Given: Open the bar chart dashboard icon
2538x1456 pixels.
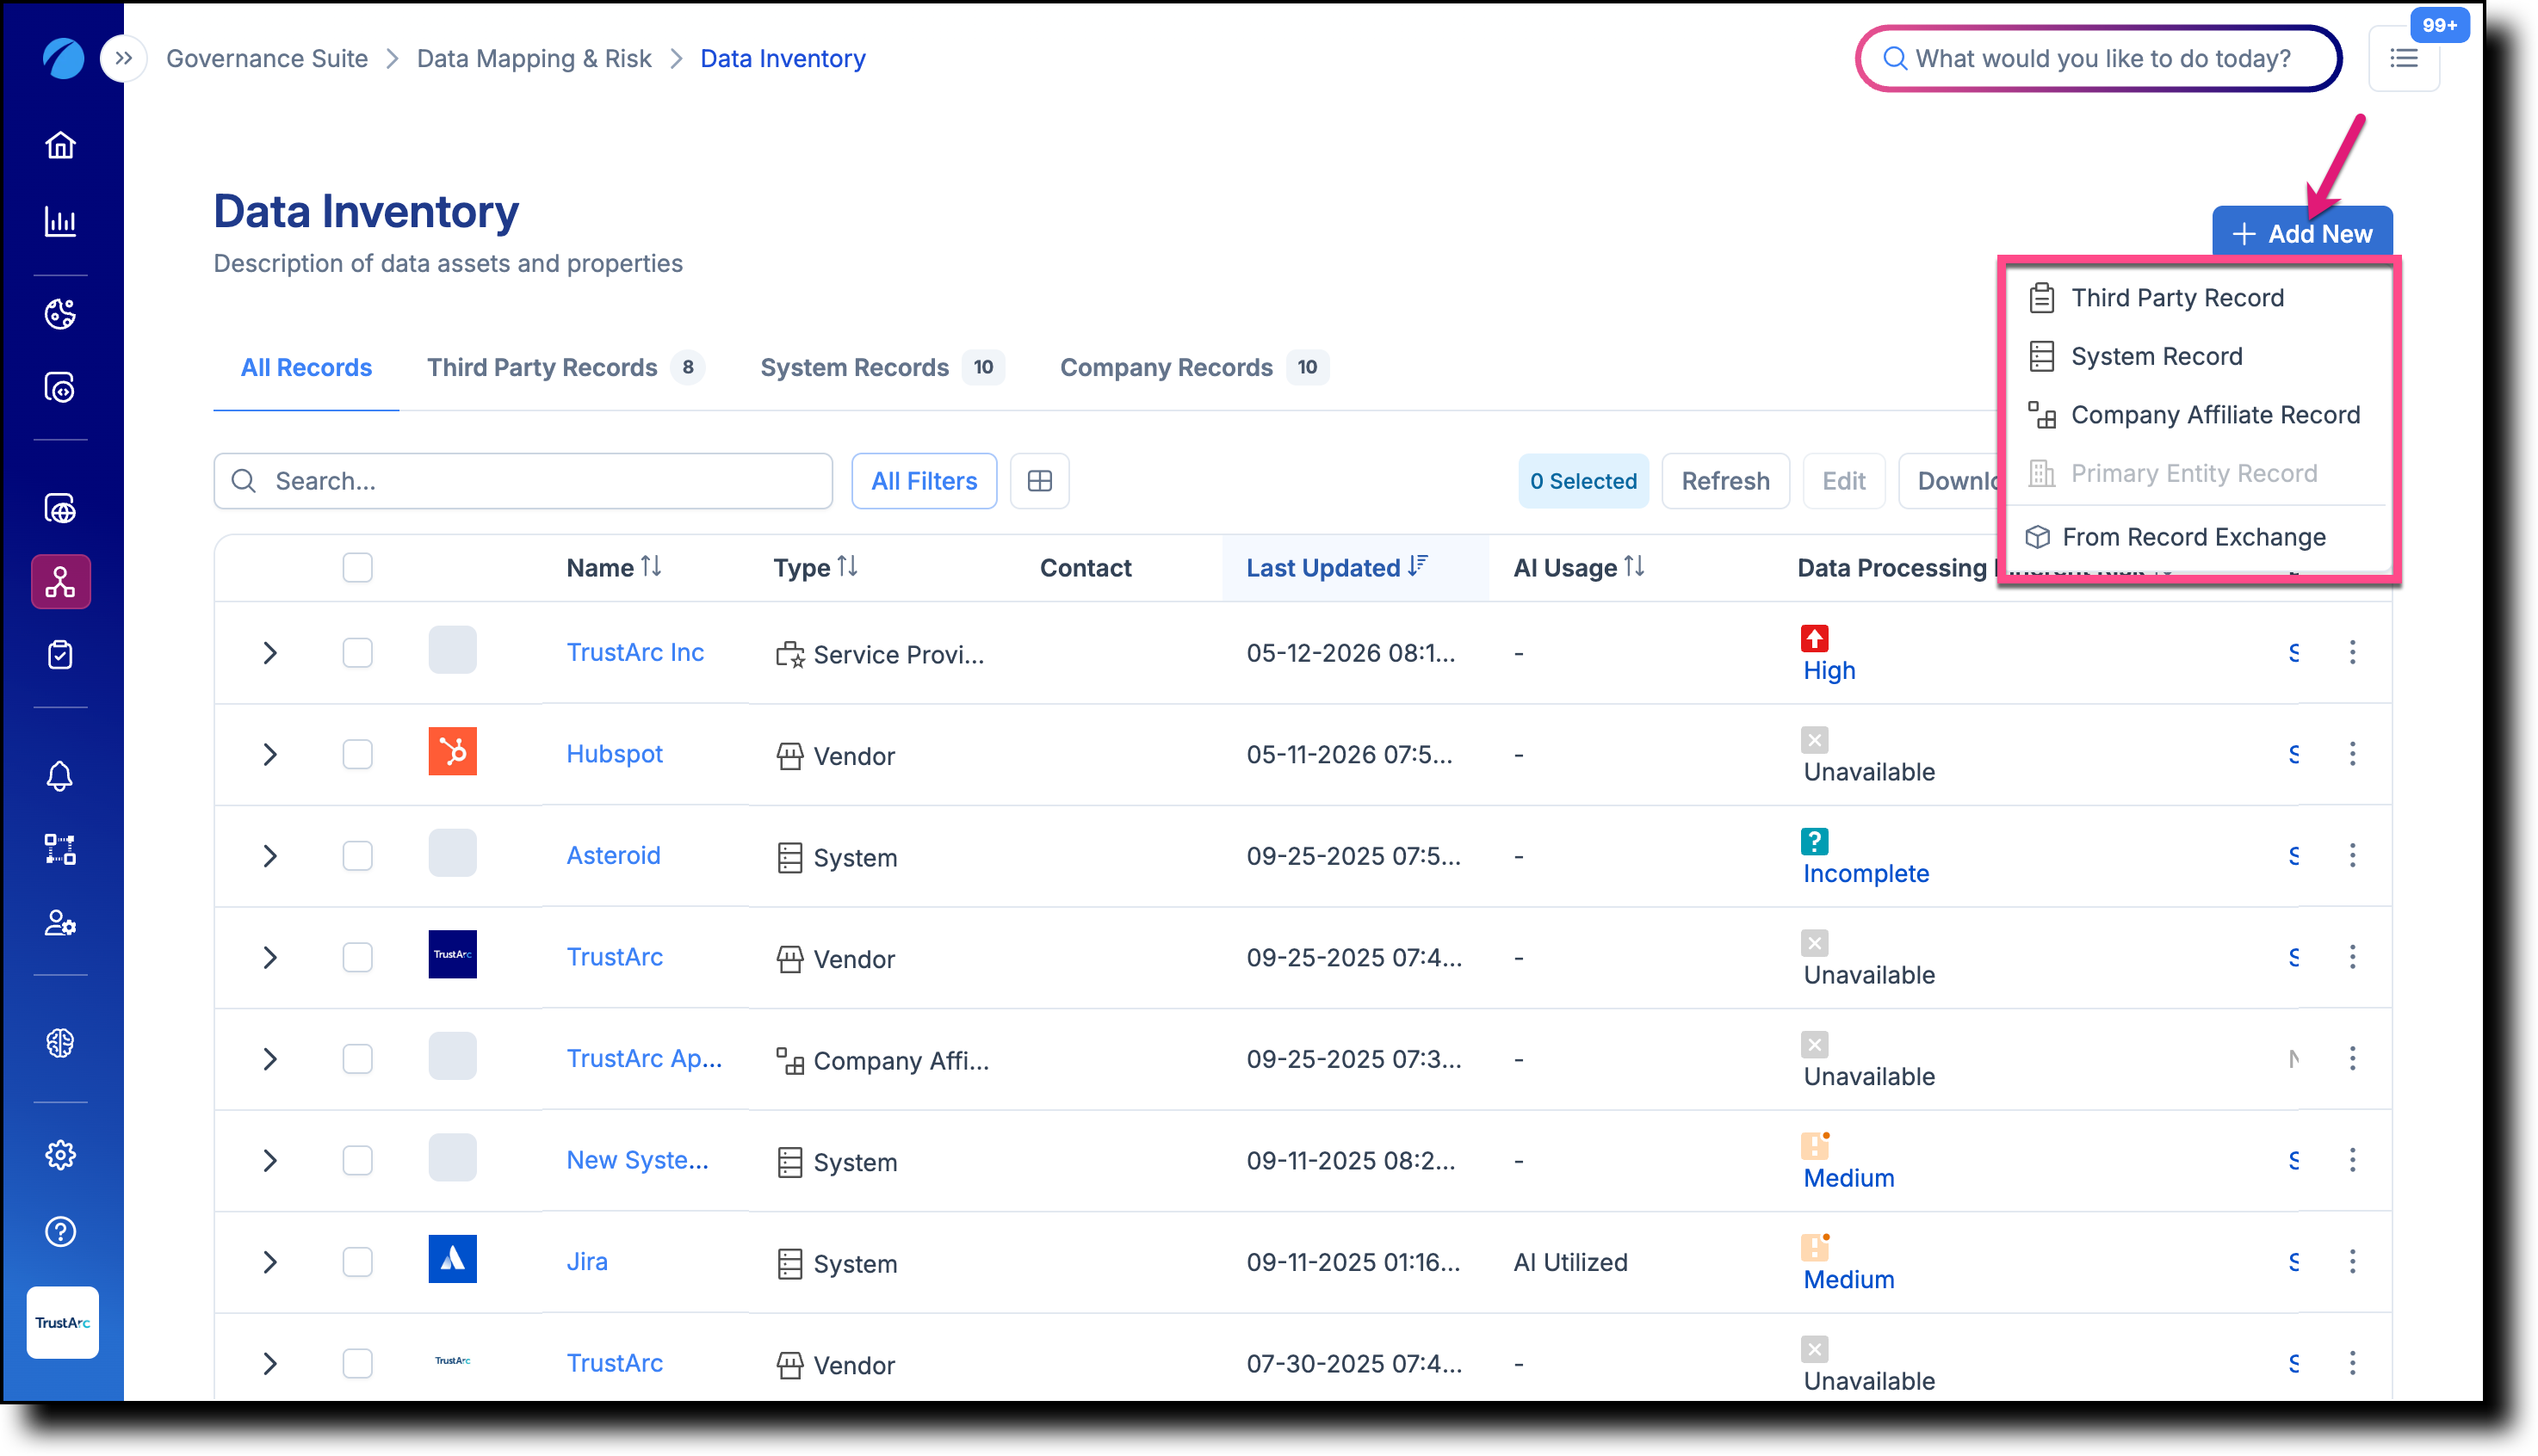Looking at the screenshot, I should [61, 221].
